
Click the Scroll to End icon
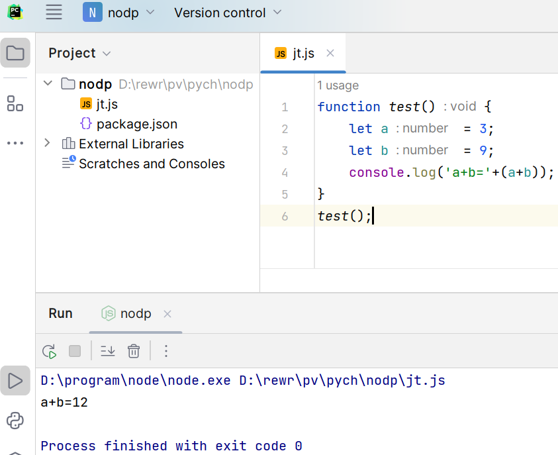(108, 351)
